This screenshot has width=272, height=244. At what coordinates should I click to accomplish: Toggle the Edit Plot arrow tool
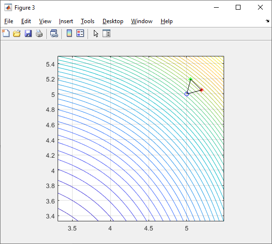pos(96,33)
